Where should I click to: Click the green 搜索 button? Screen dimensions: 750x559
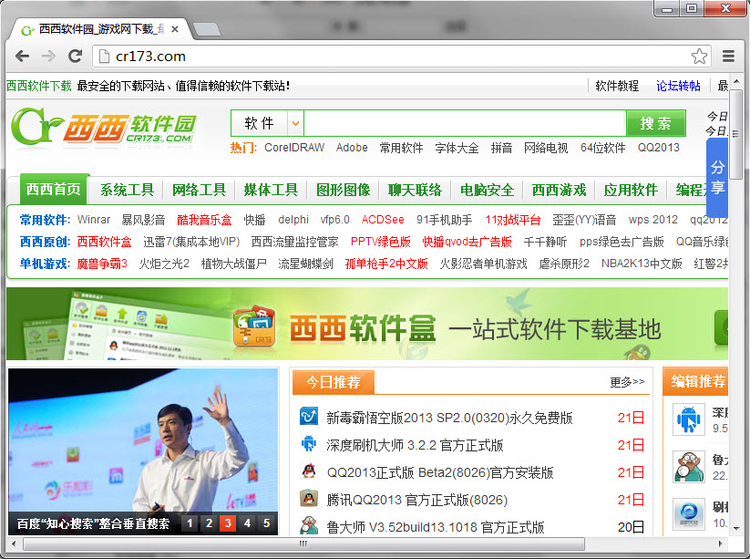point(656,123)
